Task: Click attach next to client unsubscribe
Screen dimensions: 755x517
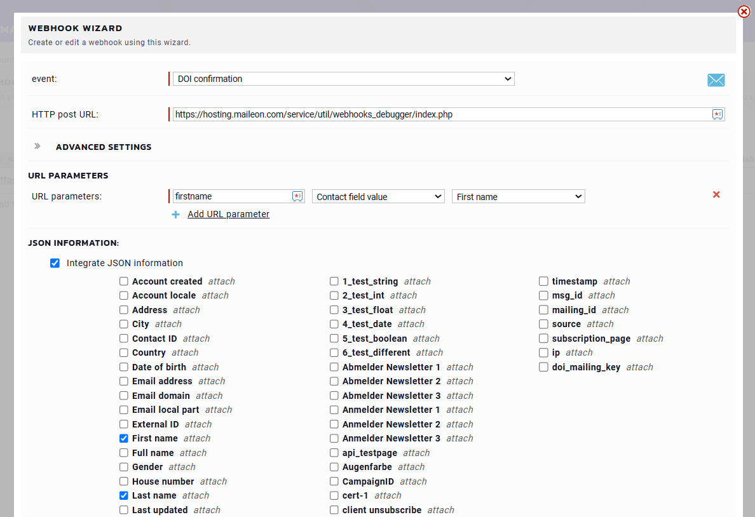Action: 440,510
